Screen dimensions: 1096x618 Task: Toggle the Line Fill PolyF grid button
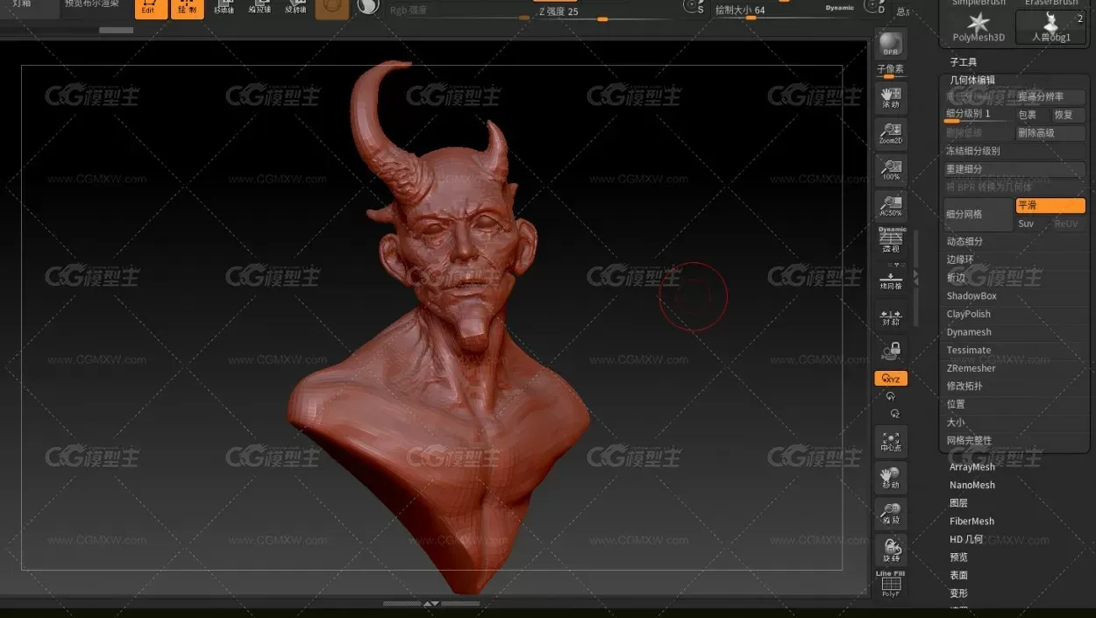(891, 584)
